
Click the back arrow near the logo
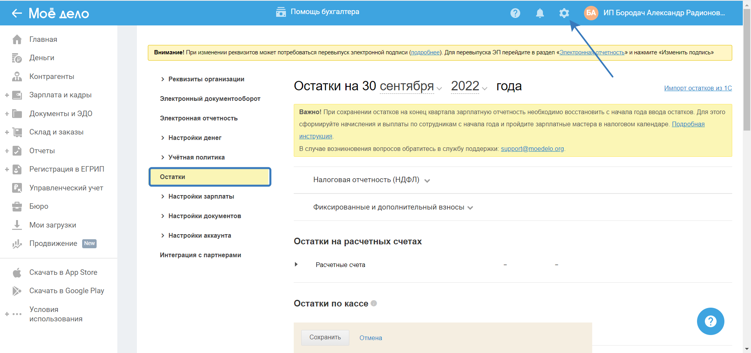click(x=17, y=13)
